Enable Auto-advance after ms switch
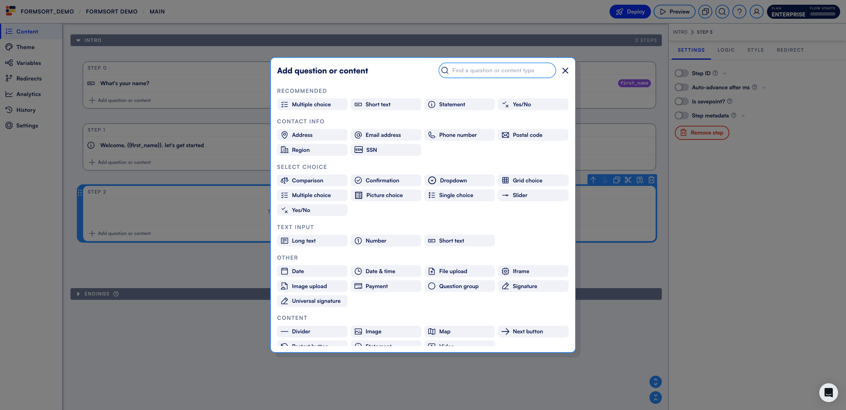Viewport: 846px width, 410px height. tap(681, 87)
